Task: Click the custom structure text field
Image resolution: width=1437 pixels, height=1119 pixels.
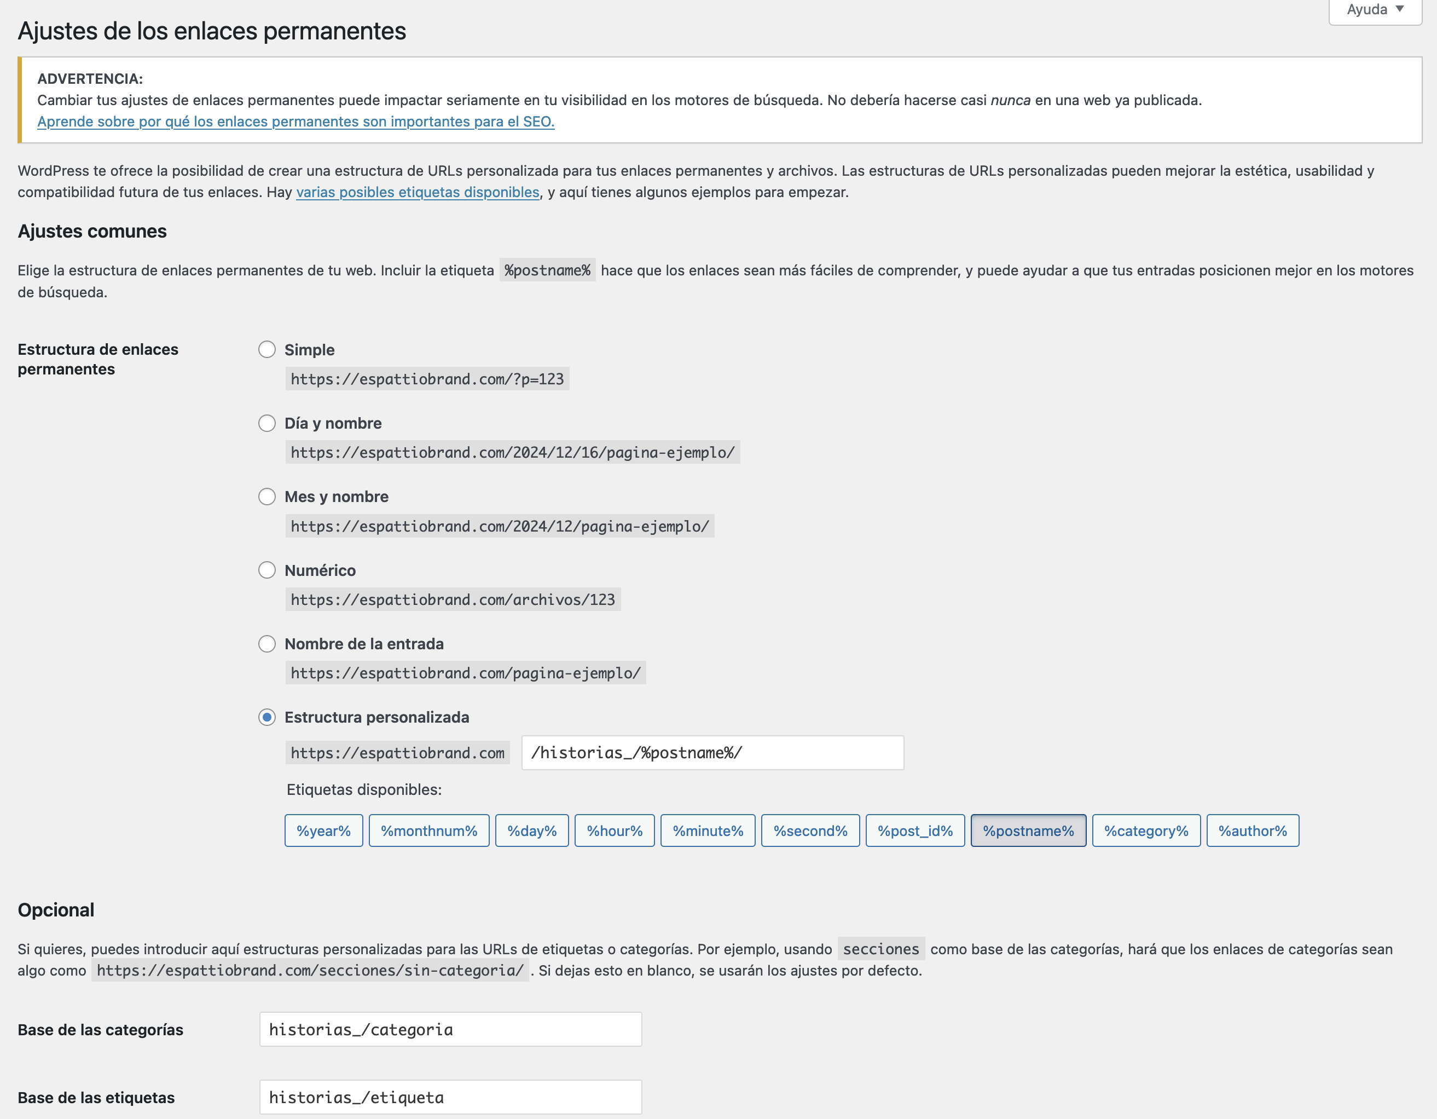Action: tap(712, 752)
